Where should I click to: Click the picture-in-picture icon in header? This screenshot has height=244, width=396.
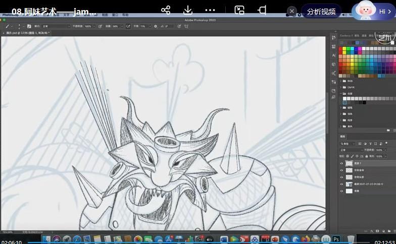[x=239, y=10]
